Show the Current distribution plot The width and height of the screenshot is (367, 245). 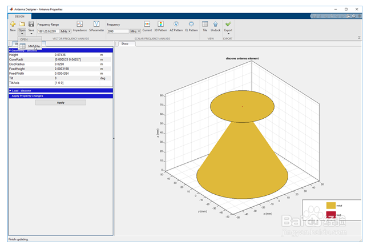pos(147,26)
